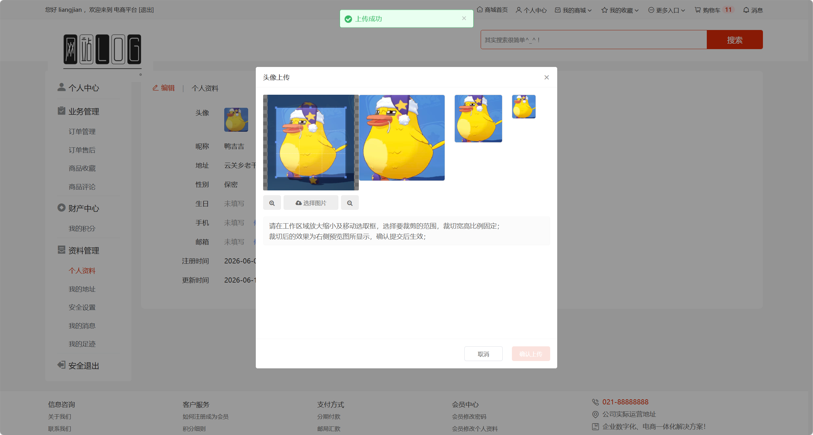Viewport: 813px width, 435px height.
Task: Open 订单售后 in the sidebar
Action: 82,150
